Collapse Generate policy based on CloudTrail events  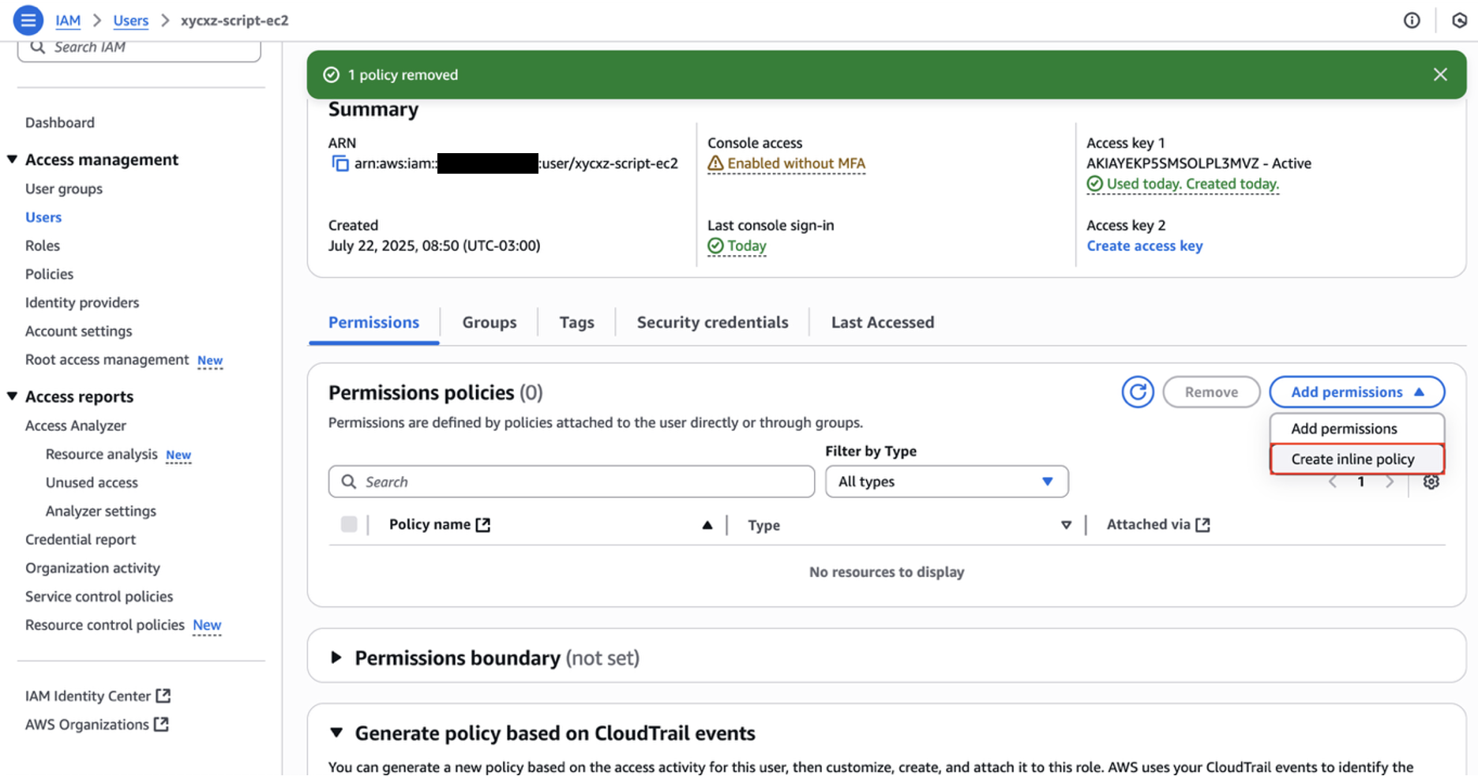click(338, 733)
